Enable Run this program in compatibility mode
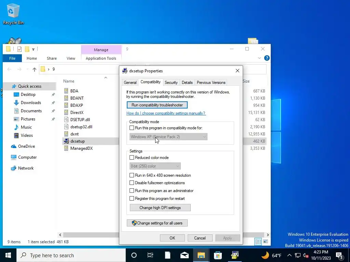This screenshot has width=350, height=262. coord(132,128)
